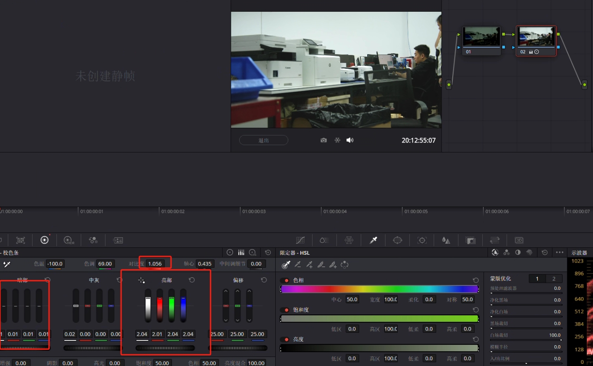Click the 色调 tint value field
This screenshot has height=366, width=593.
pyautogui.click(x=105, y=264)
